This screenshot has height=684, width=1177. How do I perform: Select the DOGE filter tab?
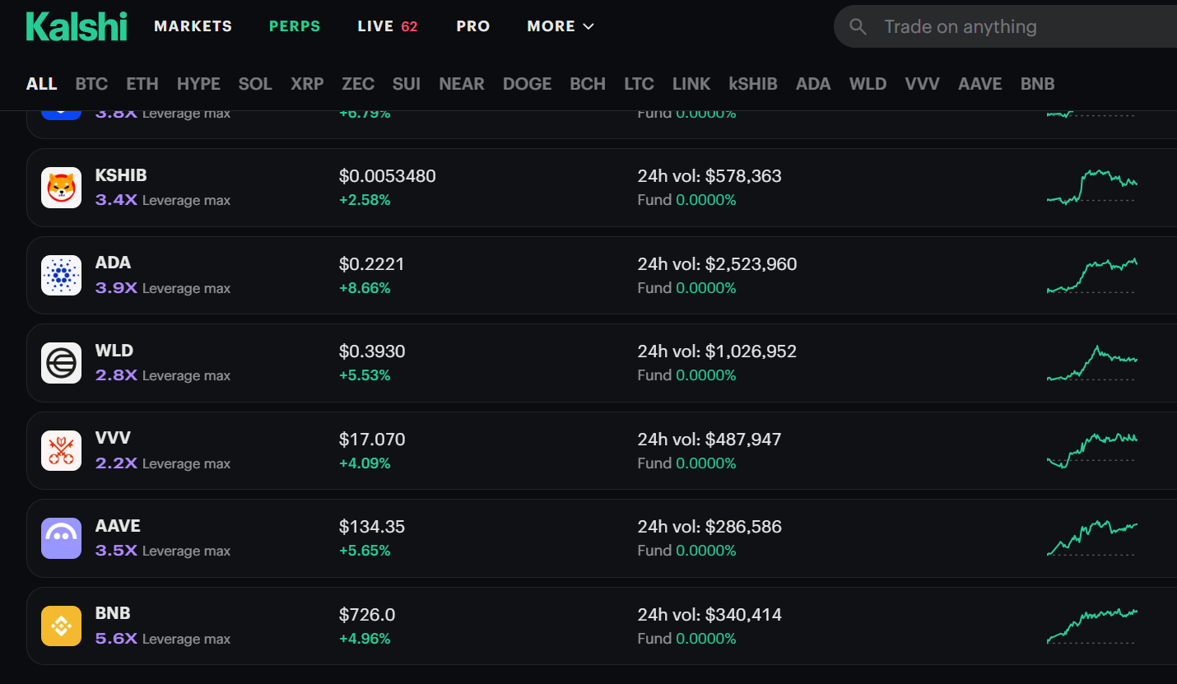[x=528, y=84]
